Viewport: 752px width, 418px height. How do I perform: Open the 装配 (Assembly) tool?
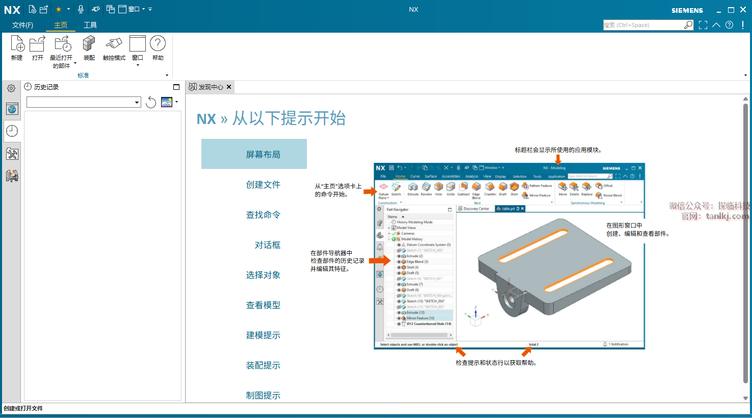coord(89,45)
